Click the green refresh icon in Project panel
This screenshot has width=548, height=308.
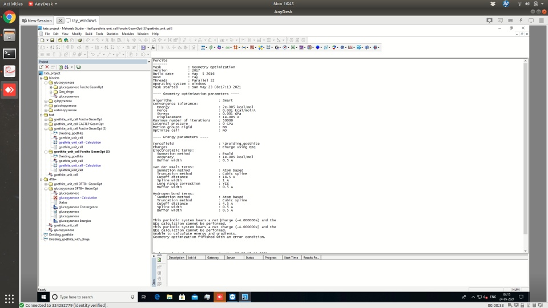(61, 67)
